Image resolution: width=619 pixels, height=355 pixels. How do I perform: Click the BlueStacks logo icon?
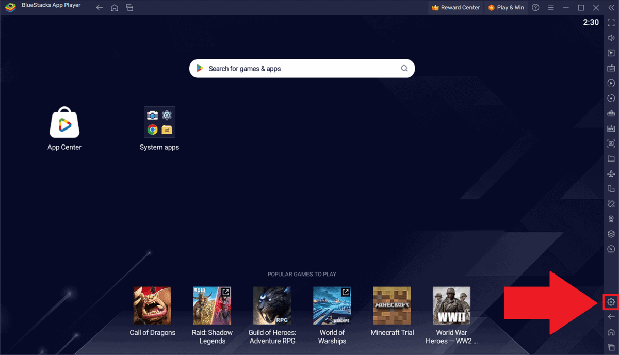(10, 7)
